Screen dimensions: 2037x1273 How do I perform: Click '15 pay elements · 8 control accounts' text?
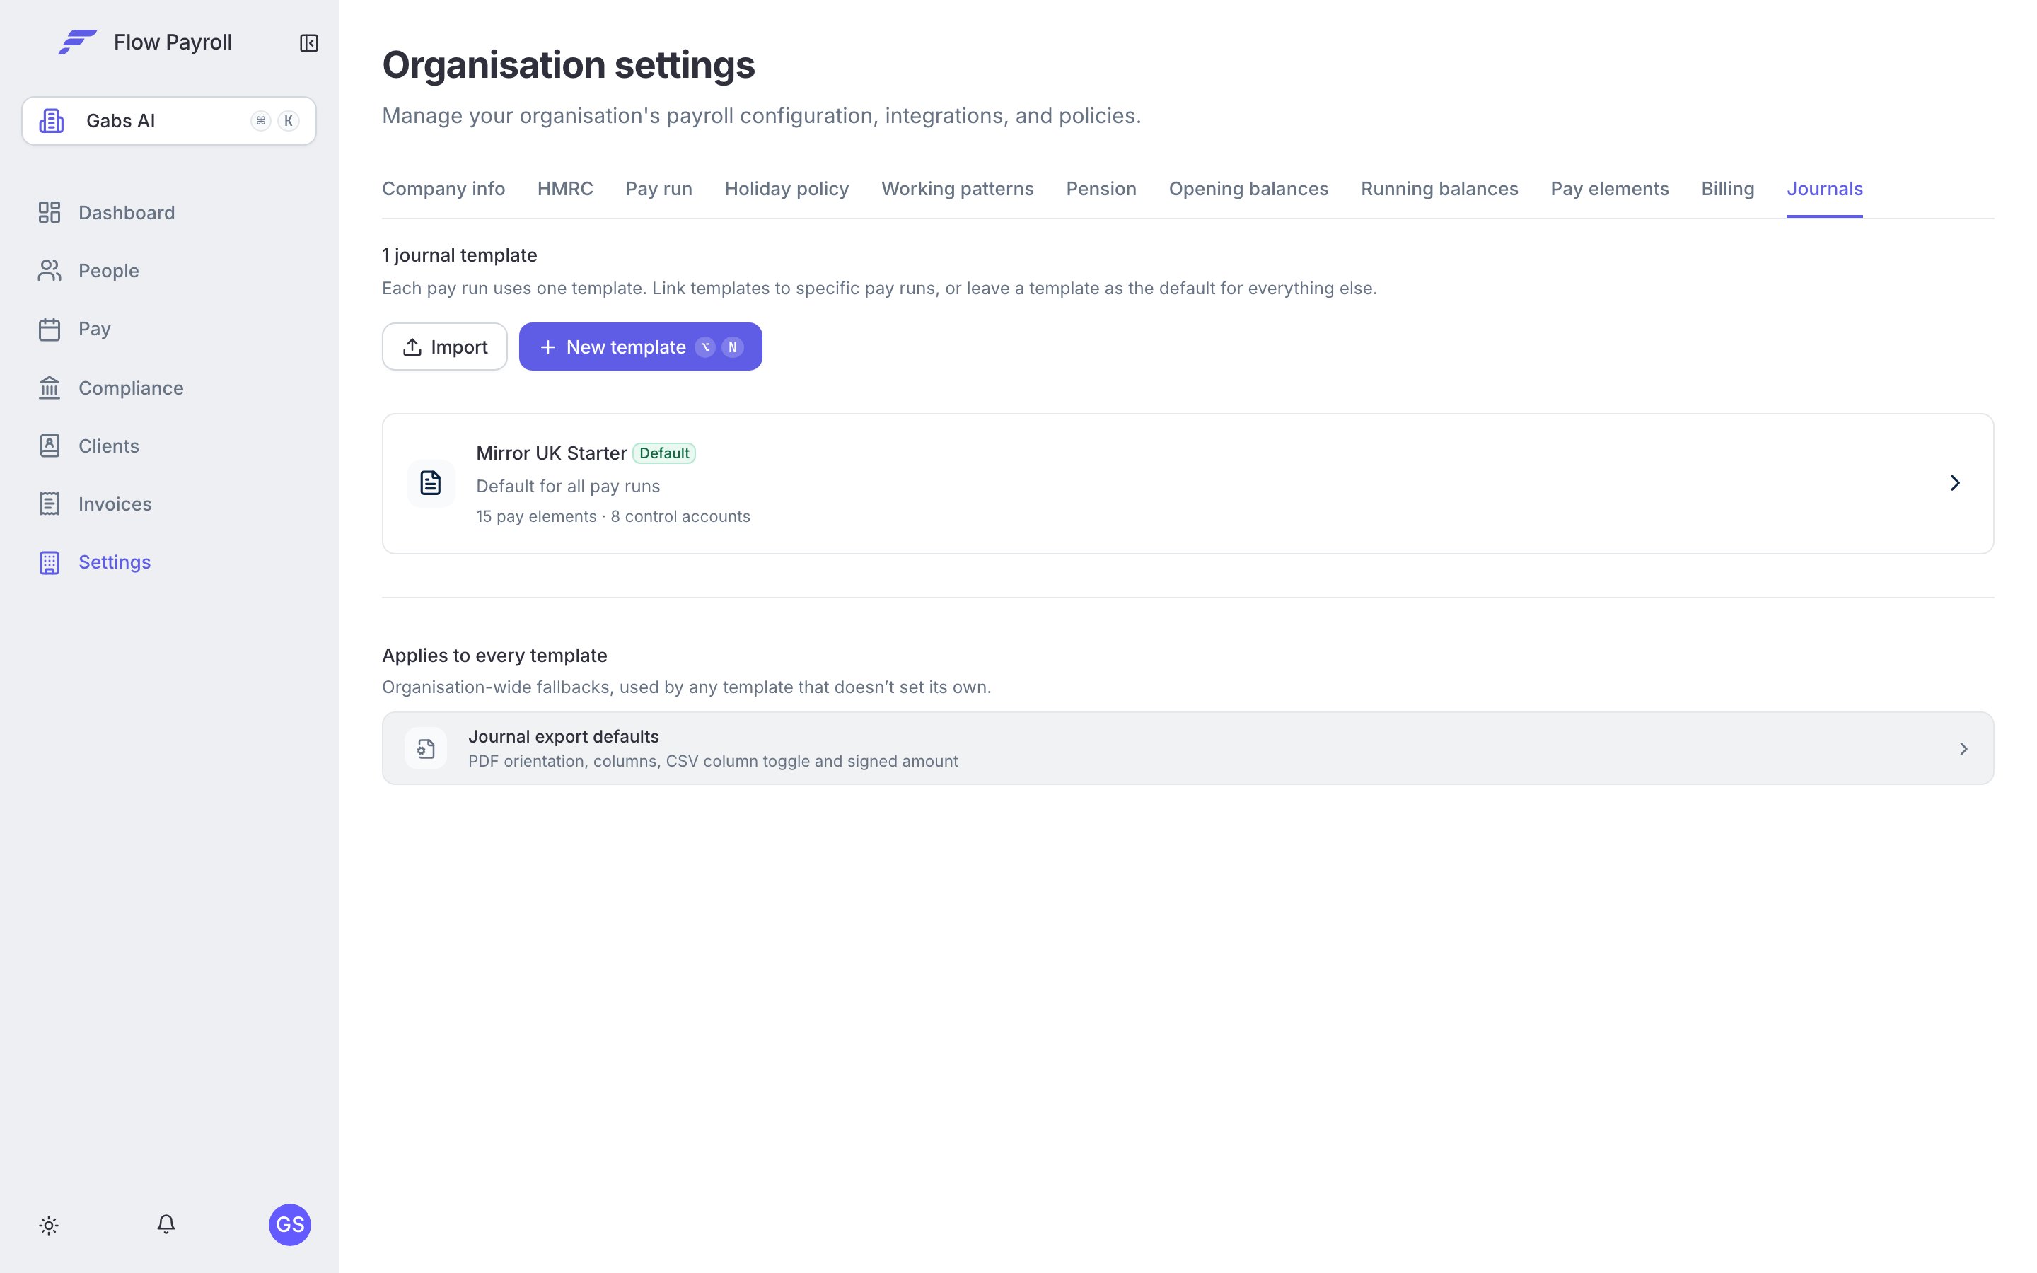point(613,516)
